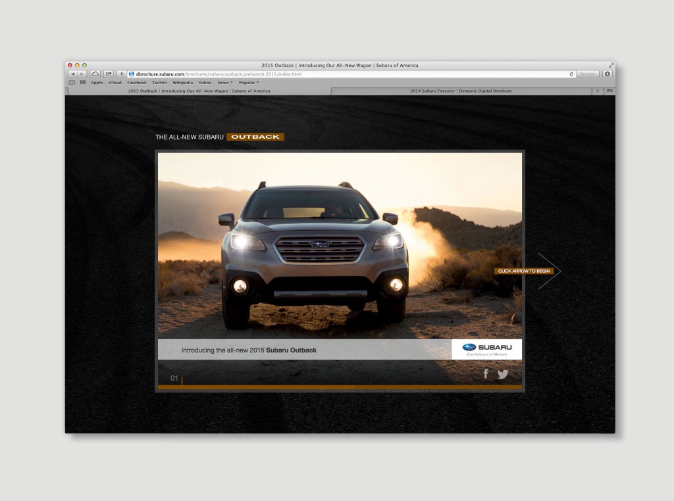
Task: Click the Share icon in the toolbar
Action: coord(109,74)
